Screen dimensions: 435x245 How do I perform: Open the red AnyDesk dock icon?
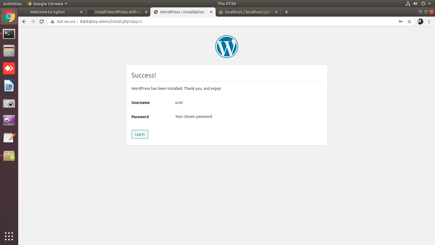pos(9,68)
